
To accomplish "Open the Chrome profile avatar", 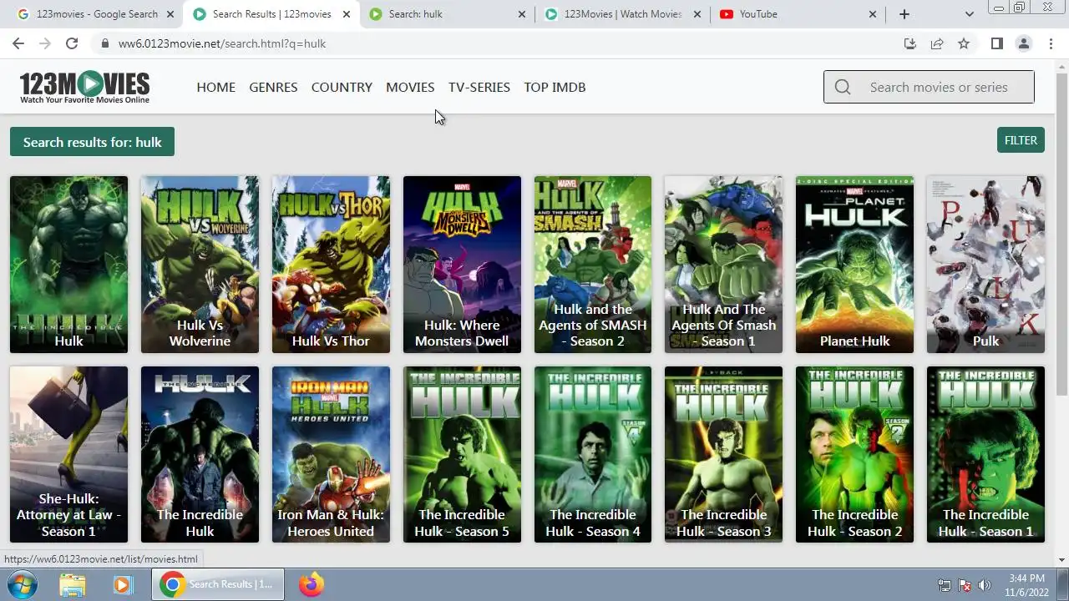I will coord(1023,43).
